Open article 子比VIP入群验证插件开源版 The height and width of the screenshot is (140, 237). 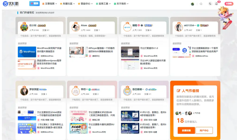153,62
